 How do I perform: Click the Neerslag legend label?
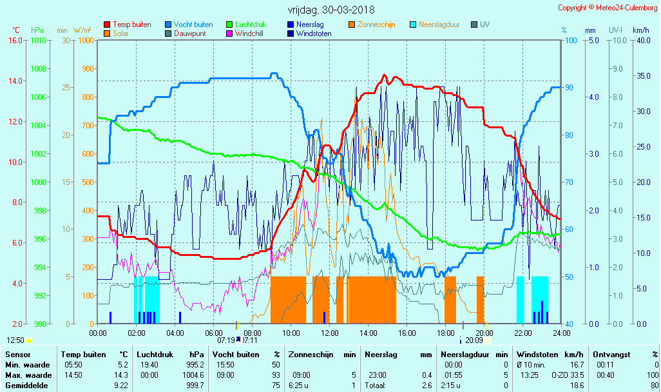[309, 24]
